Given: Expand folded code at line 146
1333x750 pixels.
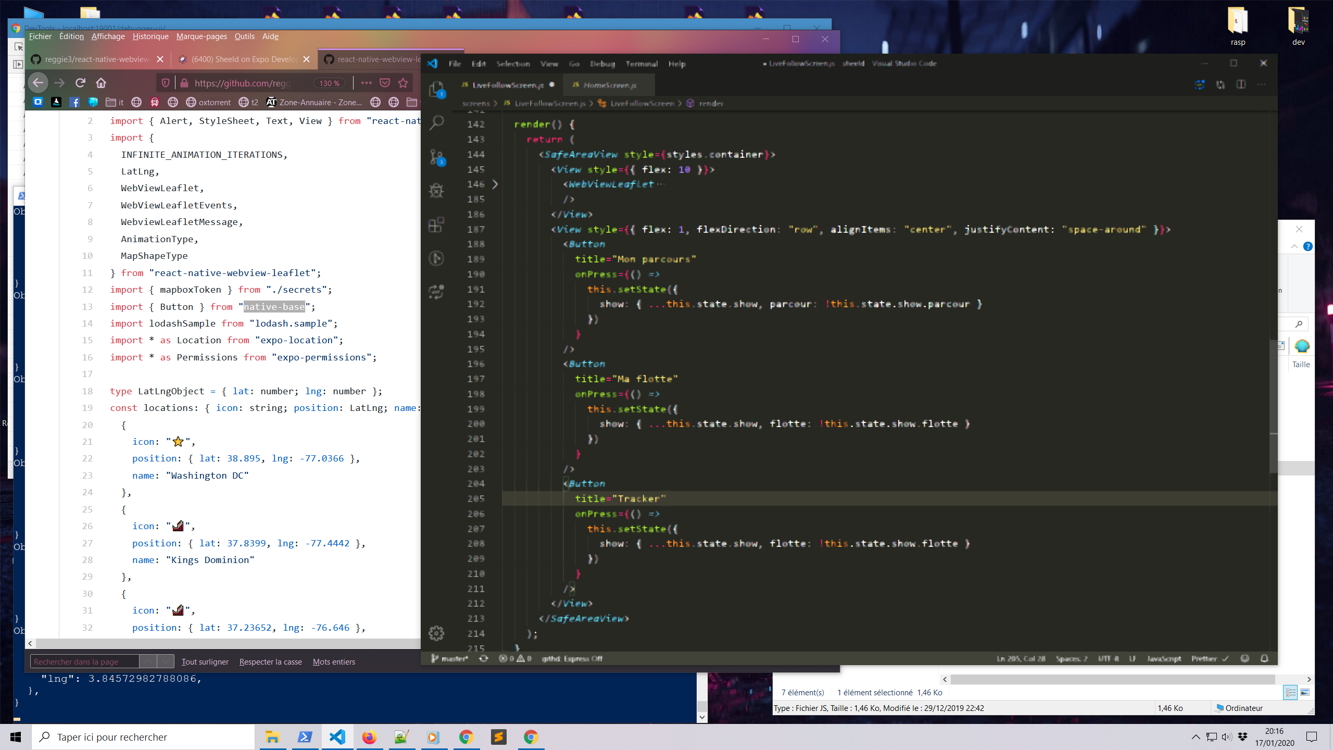Looking at the screenshot, I should 495,184.
